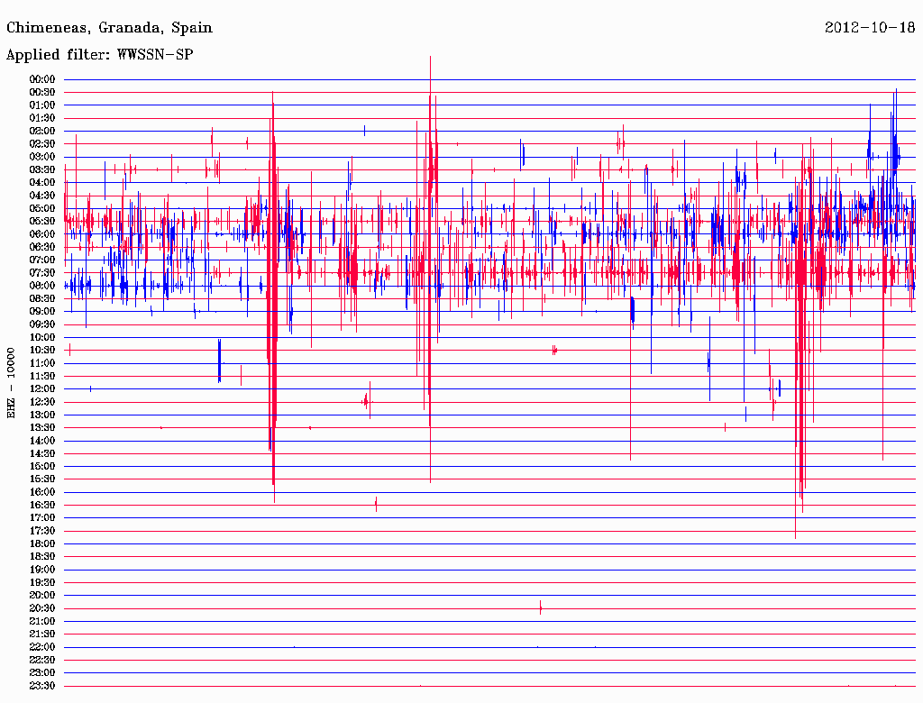Select the 18:00 time label
Image resolution: width=923 pixels, height=703 pixels.
(41, 544)
